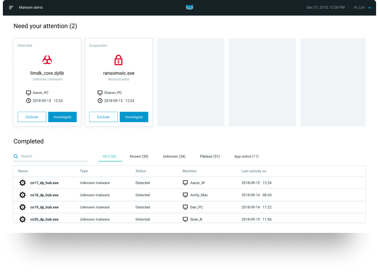This screenshot has height=272, width=378.
Task: Click the 2018-09-14 17:22 activity timestamp
Action: [x=256, y=207]
